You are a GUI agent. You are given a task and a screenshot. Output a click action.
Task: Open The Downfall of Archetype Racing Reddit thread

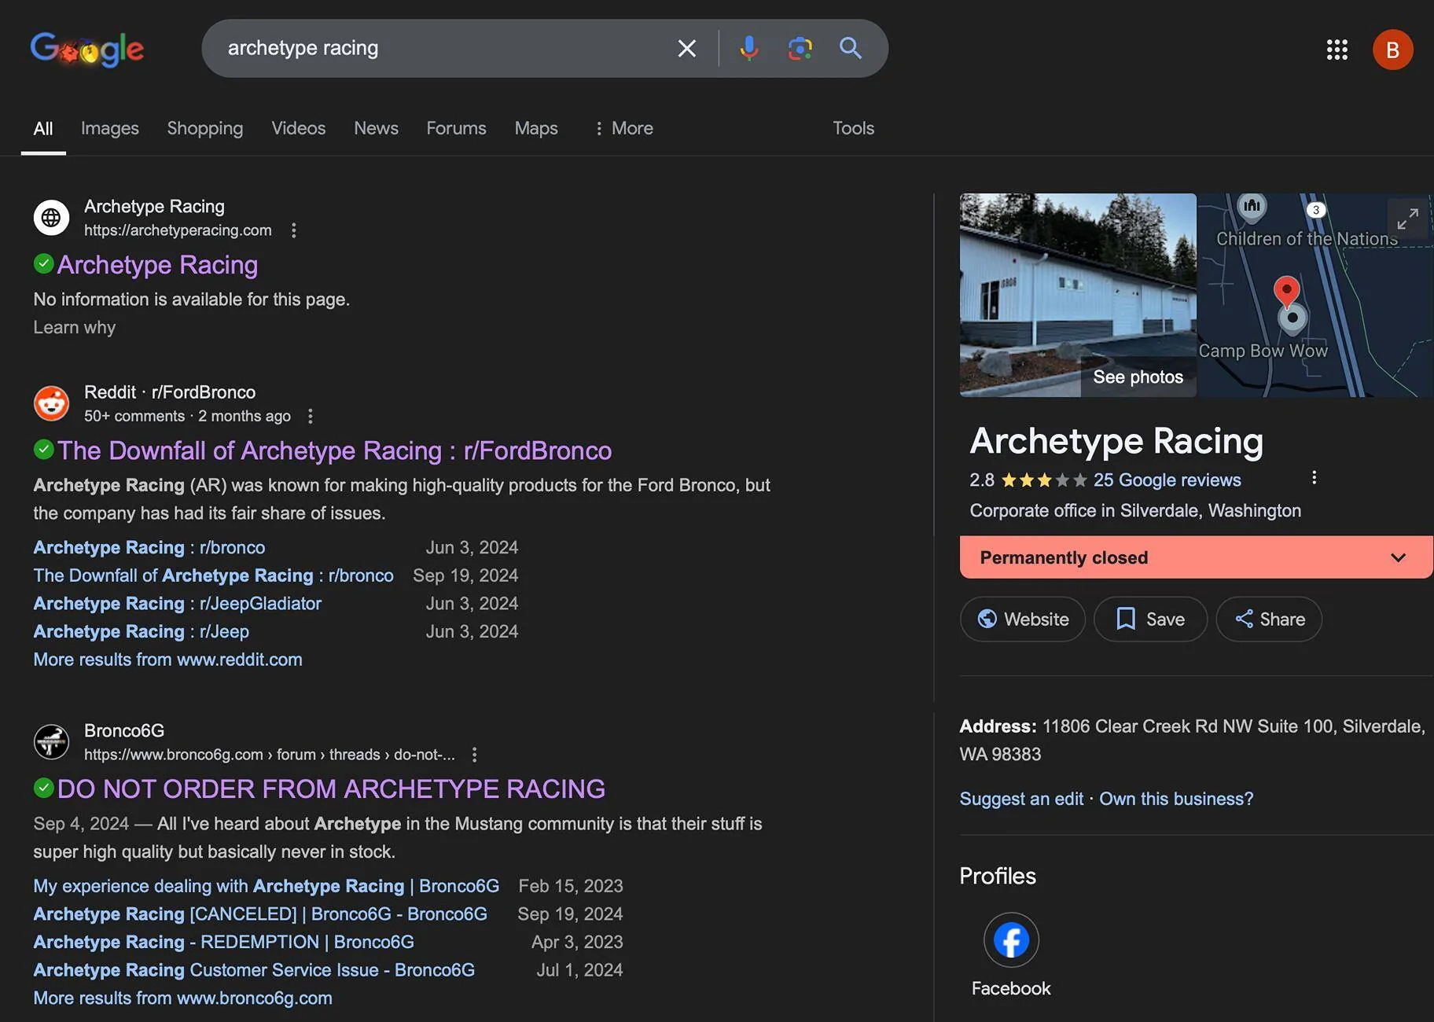pyautogui.click(x=334, y=450)
